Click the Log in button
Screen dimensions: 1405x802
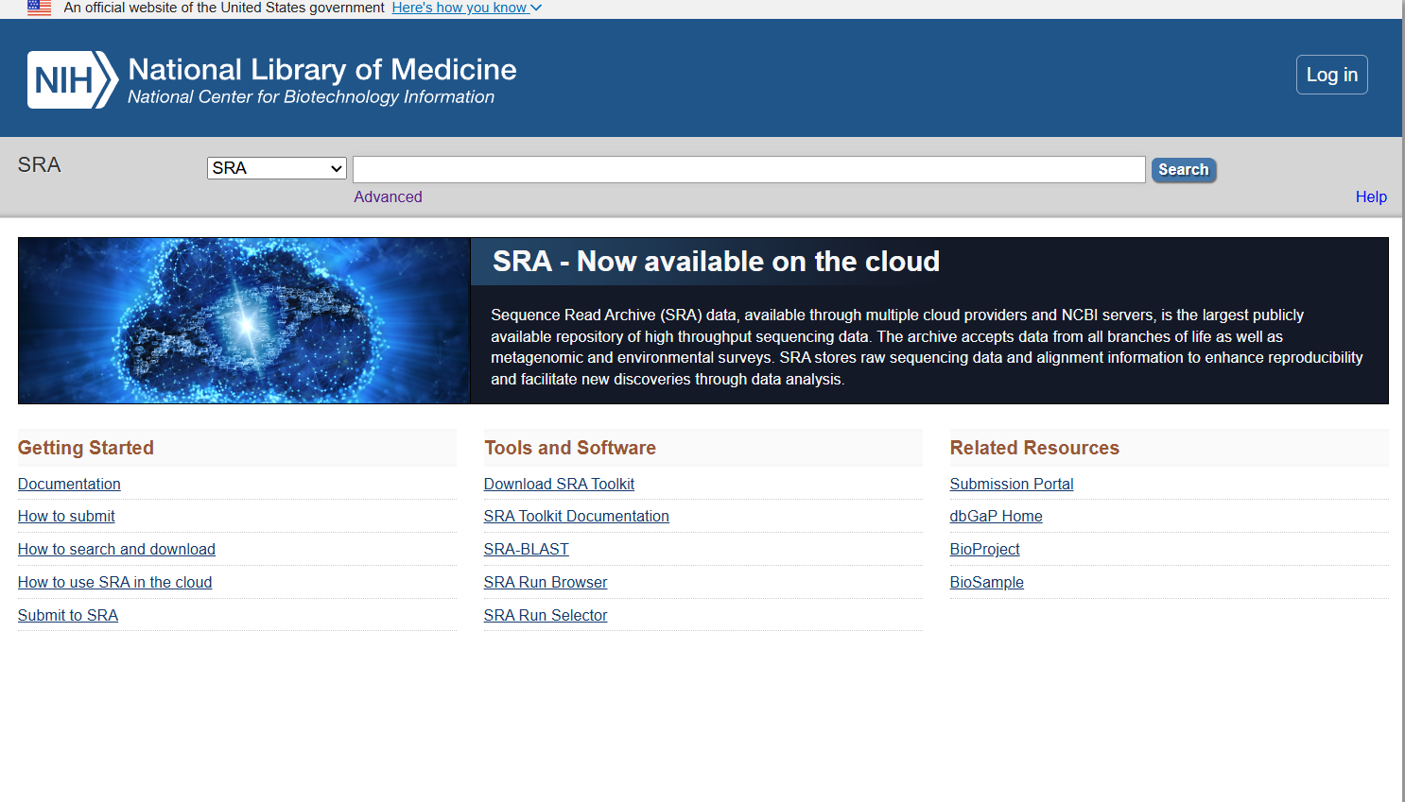tap(1332, 75)
